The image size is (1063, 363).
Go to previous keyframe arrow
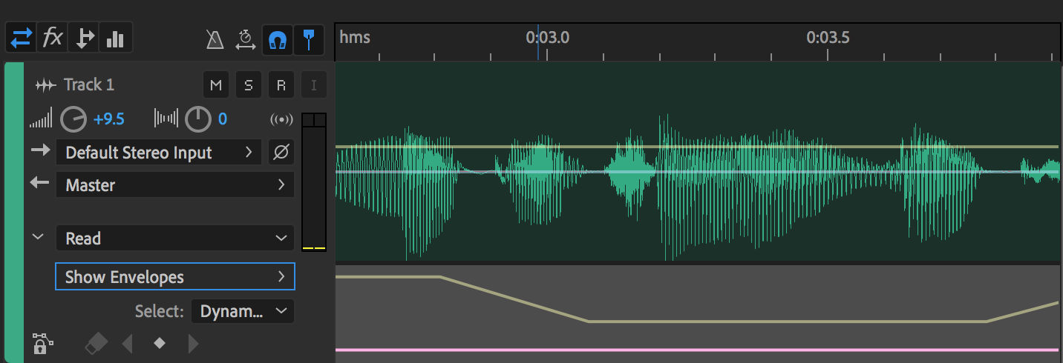tap(128, 343)
